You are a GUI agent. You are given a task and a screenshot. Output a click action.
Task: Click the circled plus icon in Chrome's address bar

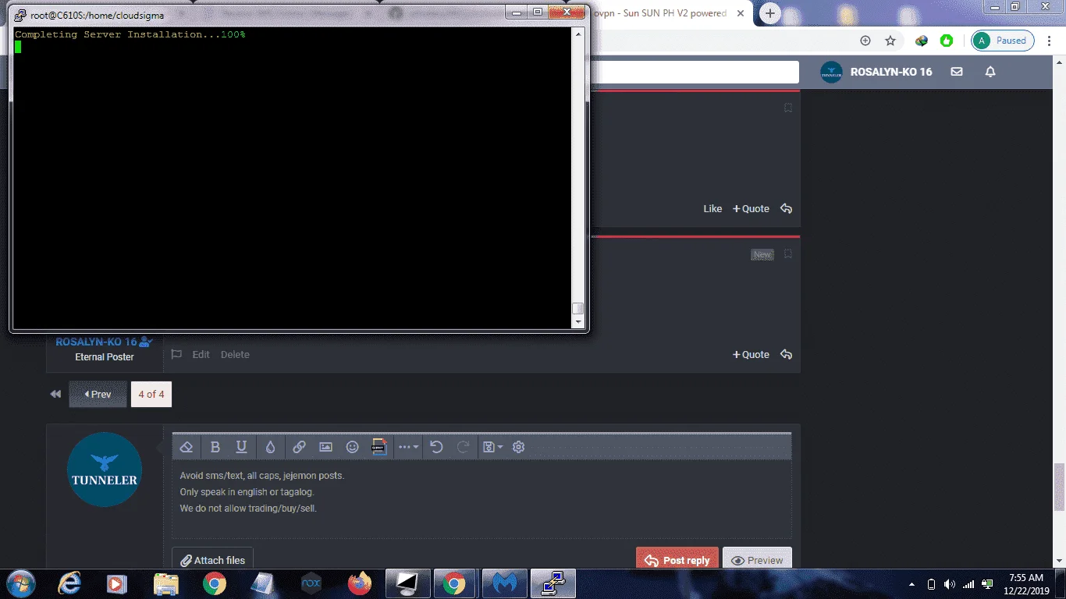[x=865, y=41]
